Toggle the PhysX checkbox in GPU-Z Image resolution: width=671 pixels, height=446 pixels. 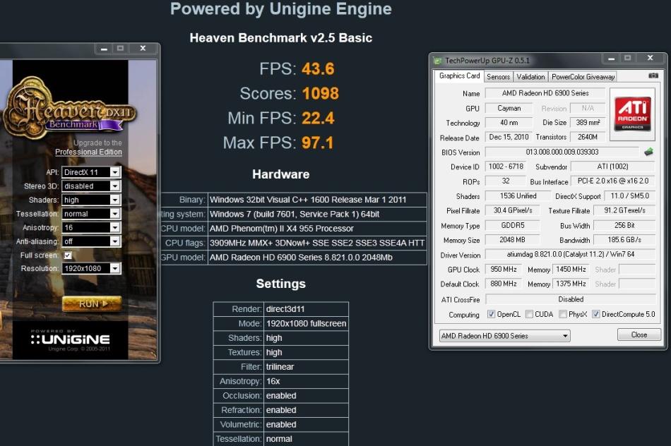563,314
